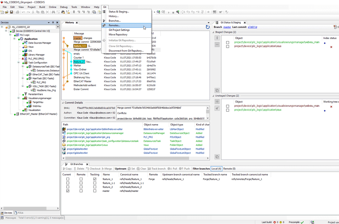
Task: Collapse the PLC Logic tree node
Action: (x=10, y=35)
